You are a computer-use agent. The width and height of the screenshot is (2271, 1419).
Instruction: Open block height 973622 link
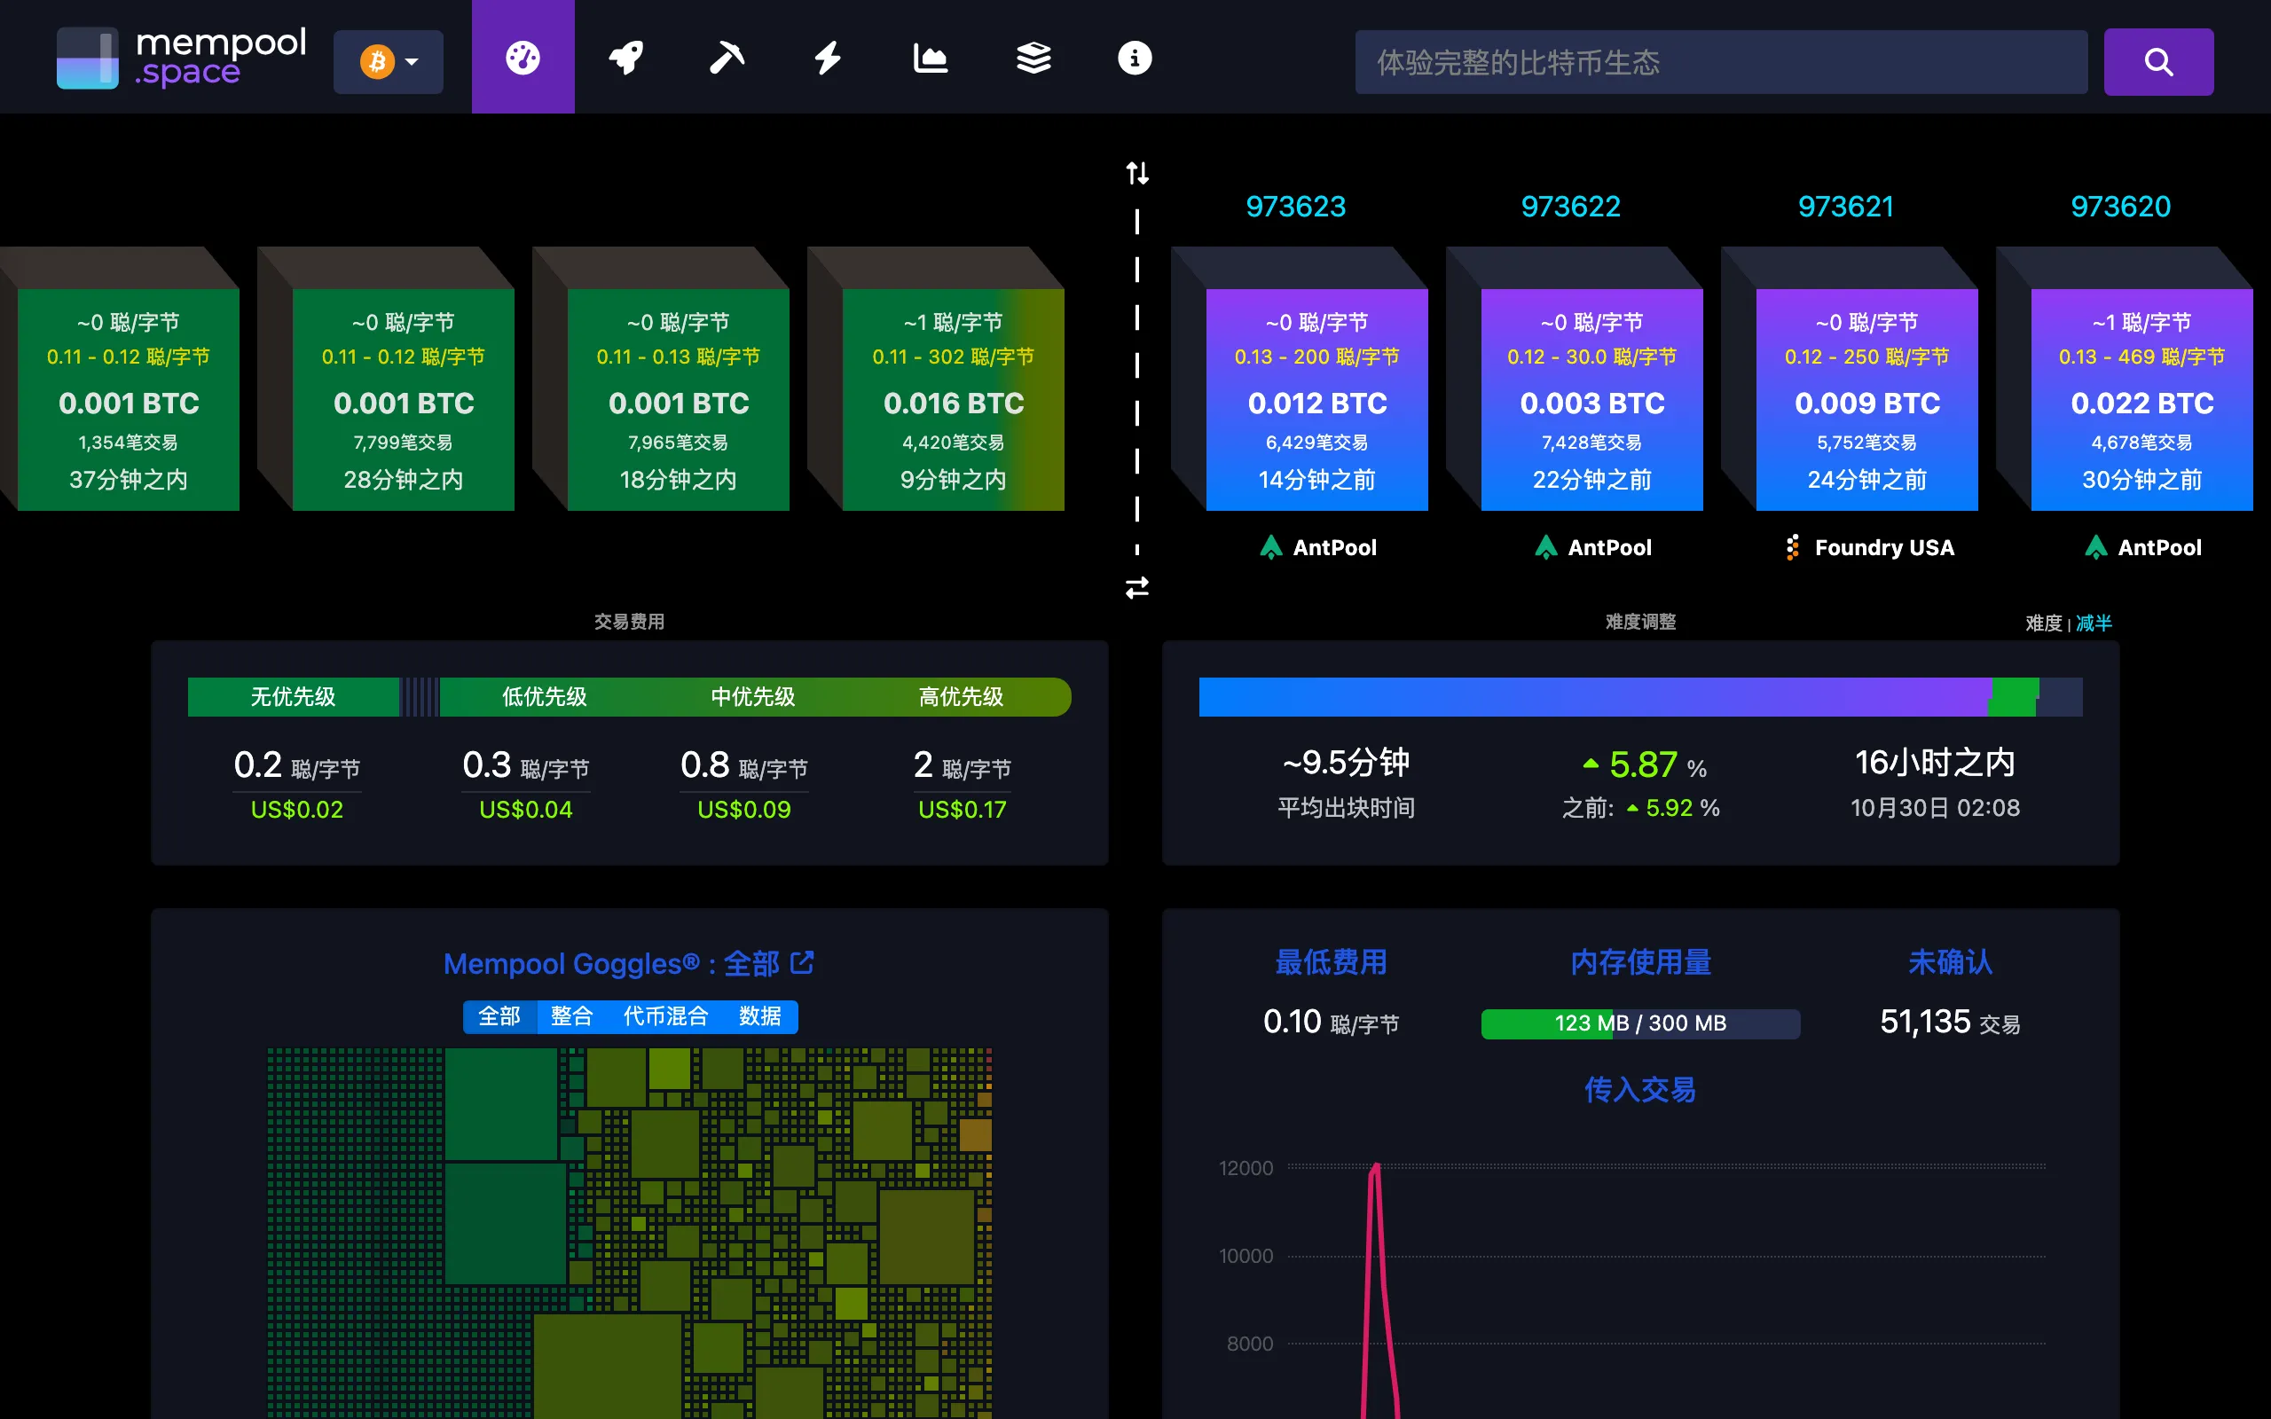[1570, 207]
